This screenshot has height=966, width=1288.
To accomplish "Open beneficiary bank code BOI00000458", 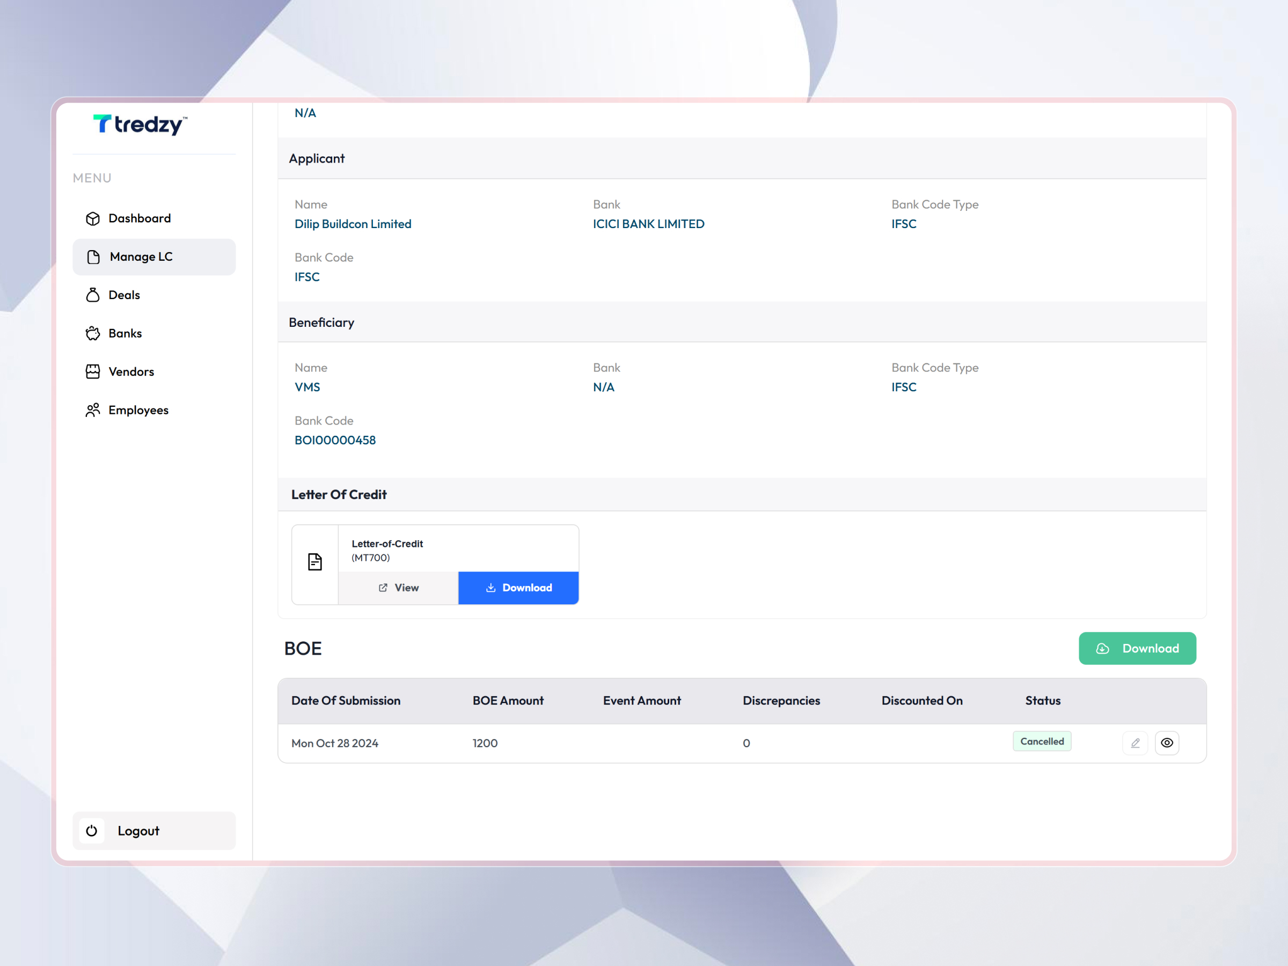I will click(x=335, y=440).
